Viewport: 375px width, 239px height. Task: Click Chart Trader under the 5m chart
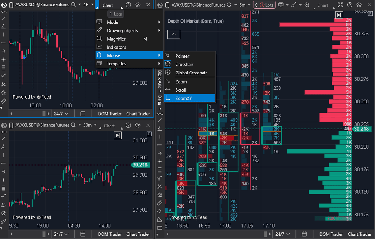tap(359, 234)
